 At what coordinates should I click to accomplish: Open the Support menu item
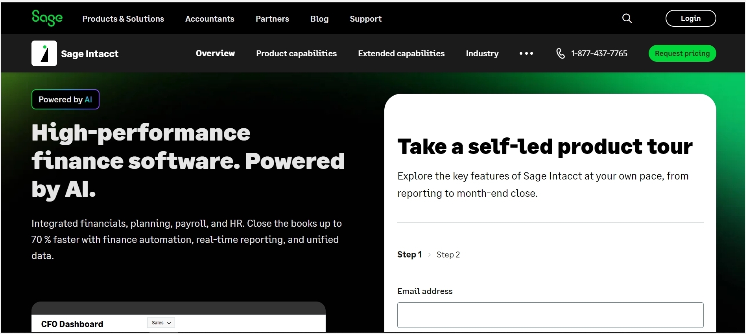click(x=365, y=19)
